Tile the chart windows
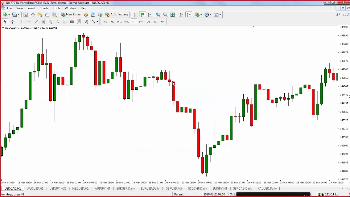Viewport: 350px width, 197px height. pos(173,15)
